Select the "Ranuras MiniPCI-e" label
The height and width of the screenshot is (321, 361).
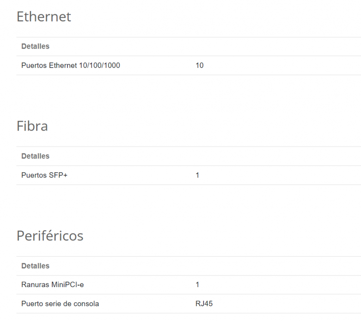click(53, 284)
